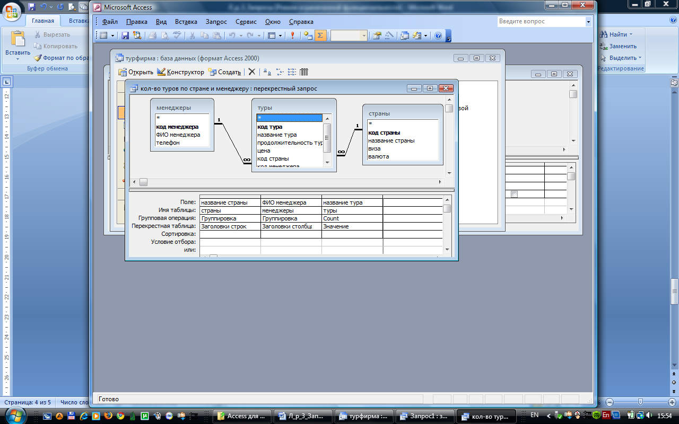Click Заменить in Word editing group
The image size is (679, 424).
point(619,46)
